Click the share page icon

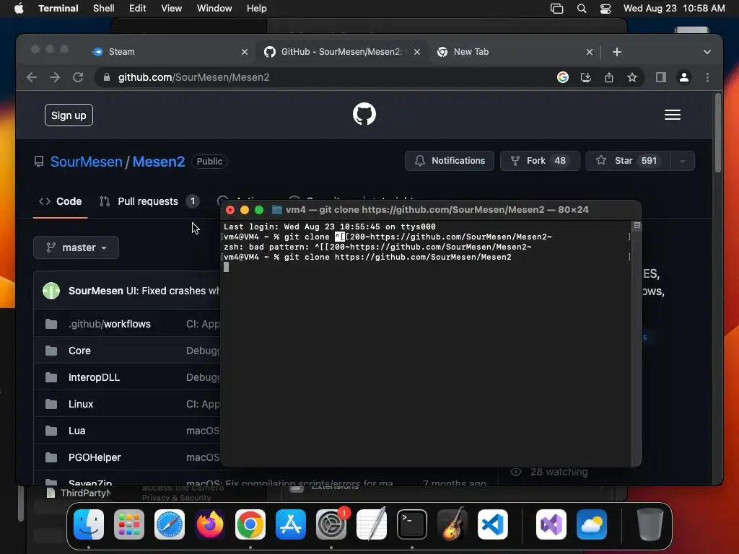(609, 77)
